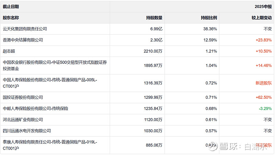Click the 0.61% holding ratio
The height and width of the screenshot is (155, 275).
pyautogui.click(x=211, y=120)
